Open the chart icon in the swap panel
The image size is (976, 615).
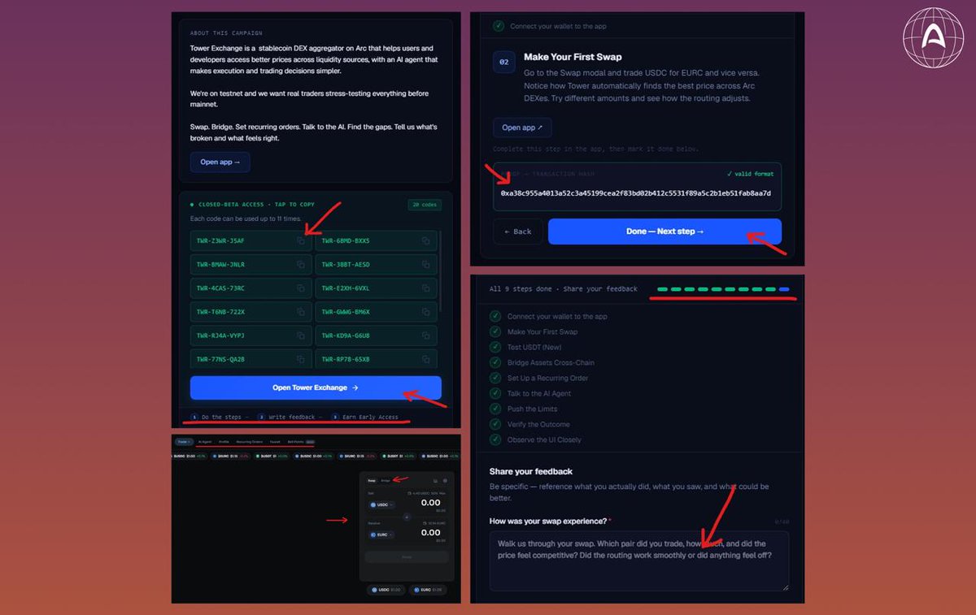[x=435, y=480]
